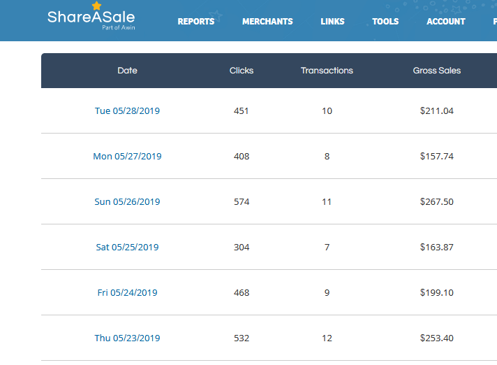Select the $267.50 gross sales value
Image resolution: width=497 pixels, height=365 pixels.
(437, 201)
